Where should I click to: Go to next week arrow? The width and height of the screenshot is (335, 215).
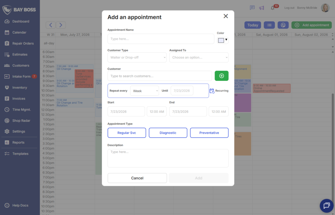(x=61, y=25)
